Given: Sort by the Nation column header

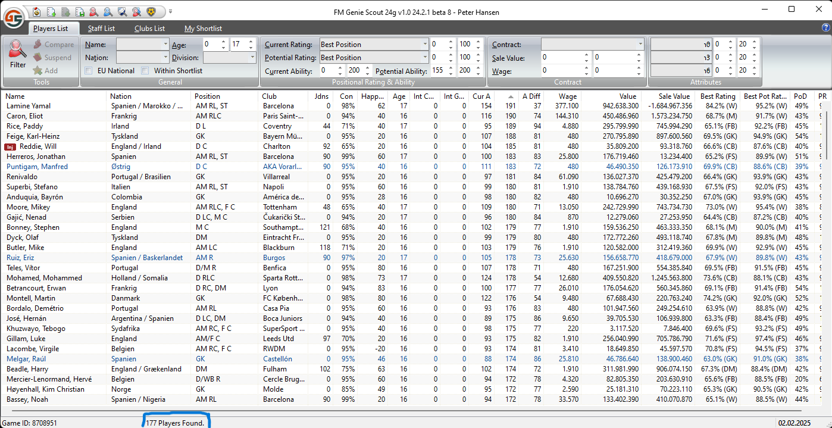Looking at the screenshot, I should [x=149, y=96].
